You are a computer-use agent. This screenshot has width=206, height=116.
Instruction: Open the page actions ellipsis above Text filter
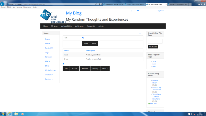[x=140, y=33]
